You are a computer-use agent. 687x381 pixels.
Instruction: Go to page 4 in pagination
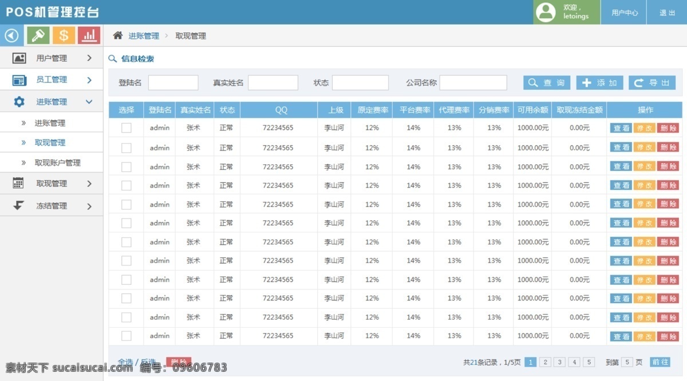point(574,362)
